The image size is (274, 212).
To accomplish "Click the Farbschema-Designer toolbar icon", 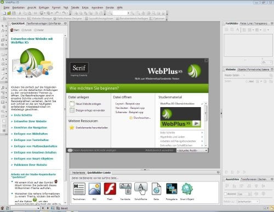I will (x=55, y=19).
